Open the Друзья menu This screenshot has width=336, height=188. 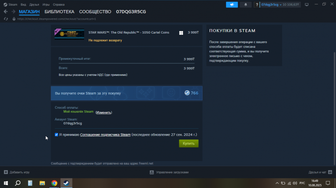34,4
